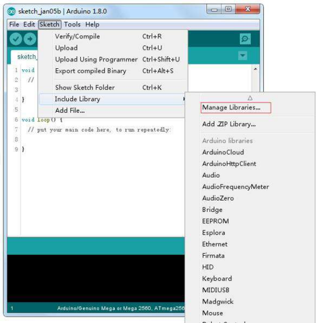The width and height of the screenshot is (319, 323).
Task: Open the tab dropdown arrow button
Action: (x=242, y=56)
